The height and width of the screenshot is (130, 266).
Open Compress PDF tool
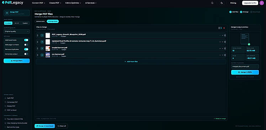(x=11, y=102)
